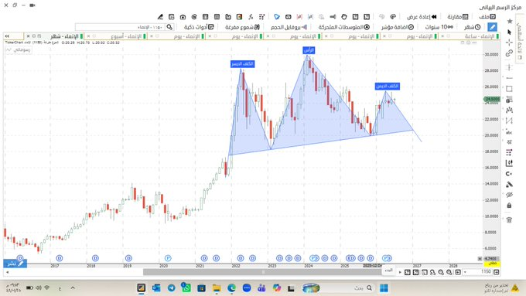This screenshot has height=296, width=526.
Task: Click the رسوماتي my drawings button
Action: 19,49
